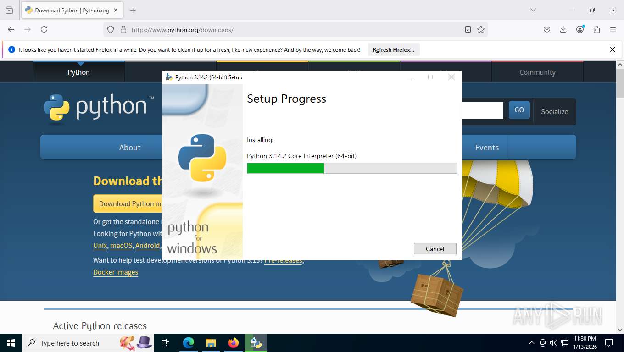Click the GO search button

click(519, 110)
